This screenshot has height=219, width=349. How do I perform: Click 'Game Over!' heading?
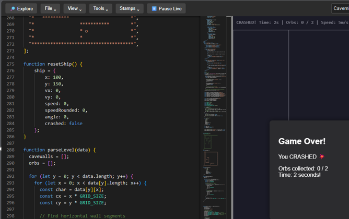[x=302, y=141]
